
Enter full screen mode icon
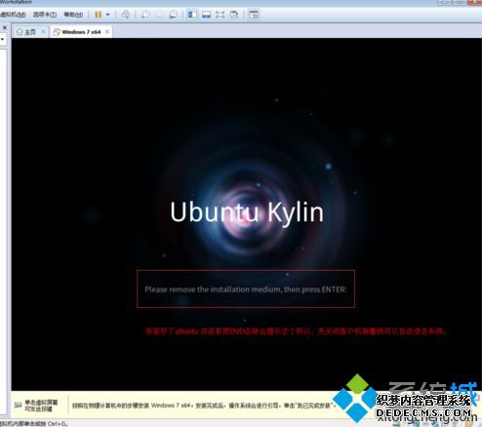click(x=221, y=15)
